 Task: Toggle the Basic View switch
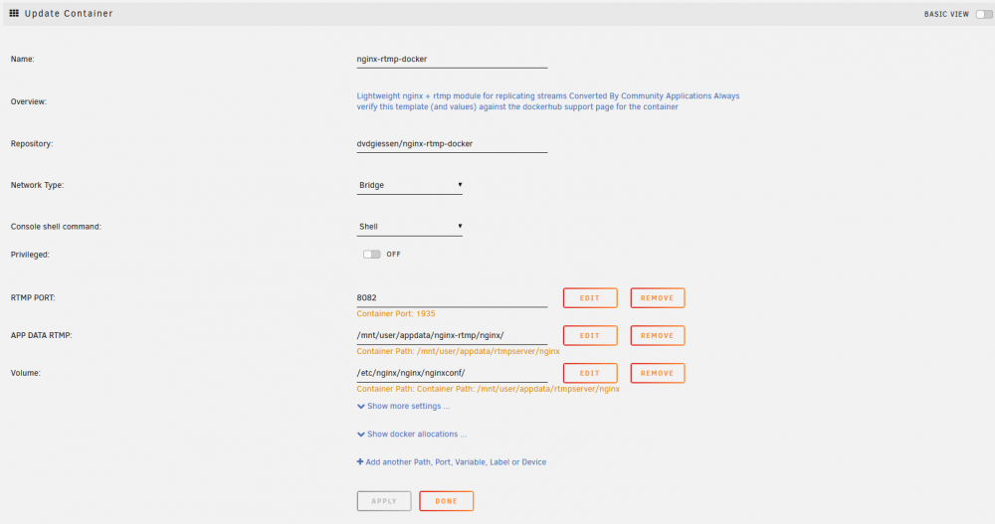point(984,14)
